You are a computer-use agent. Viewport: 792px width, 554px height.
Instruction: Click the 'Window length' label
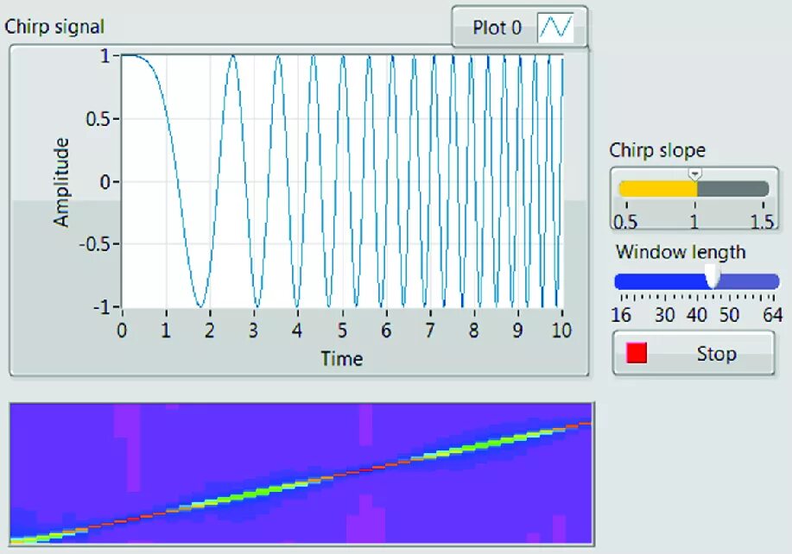tap(681, 252)
